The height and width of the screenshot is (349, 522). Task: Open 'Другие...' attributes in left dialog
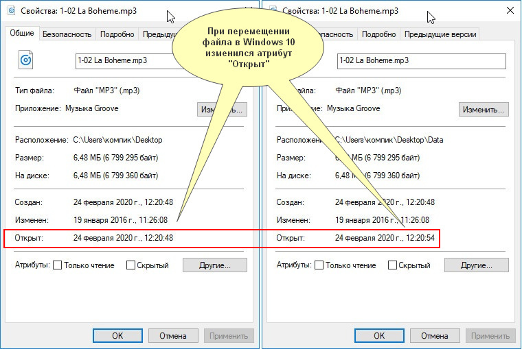click(215, 265)
